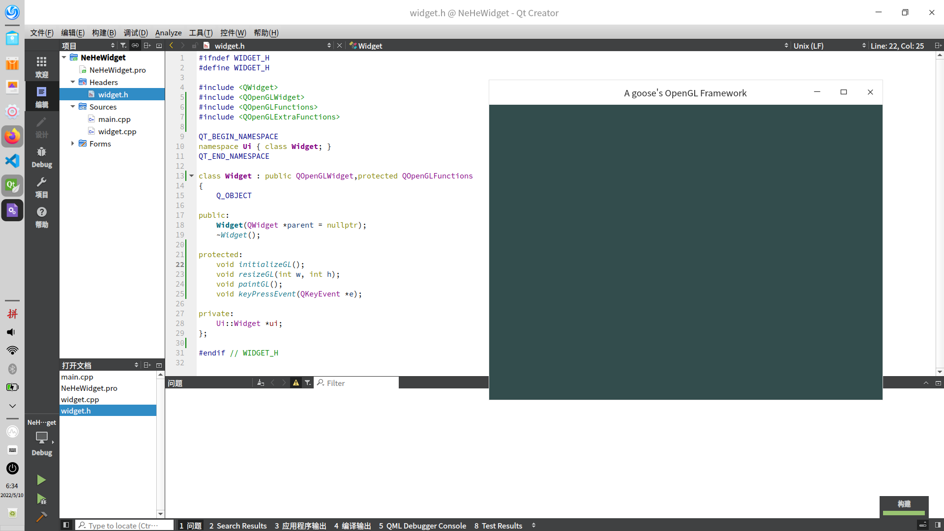Viewport: 944px width, 531px height.
Task: Select the NeHeWidget kit selector button
Action: pyautogui.click(x=41, y=437)
